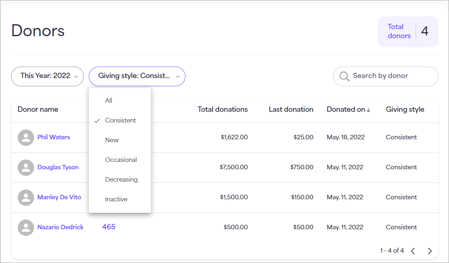This screenshot has width=449, height=263.
Task: Click the Total donors badge
Action: [x=408, y=32]
